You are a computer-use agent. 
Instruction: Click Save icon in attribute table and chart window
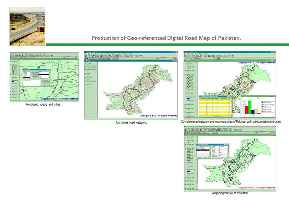[x=185, y=56]
